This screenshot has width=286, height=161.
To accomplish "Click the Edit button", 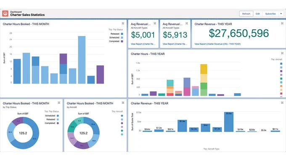I will [257, 14].
